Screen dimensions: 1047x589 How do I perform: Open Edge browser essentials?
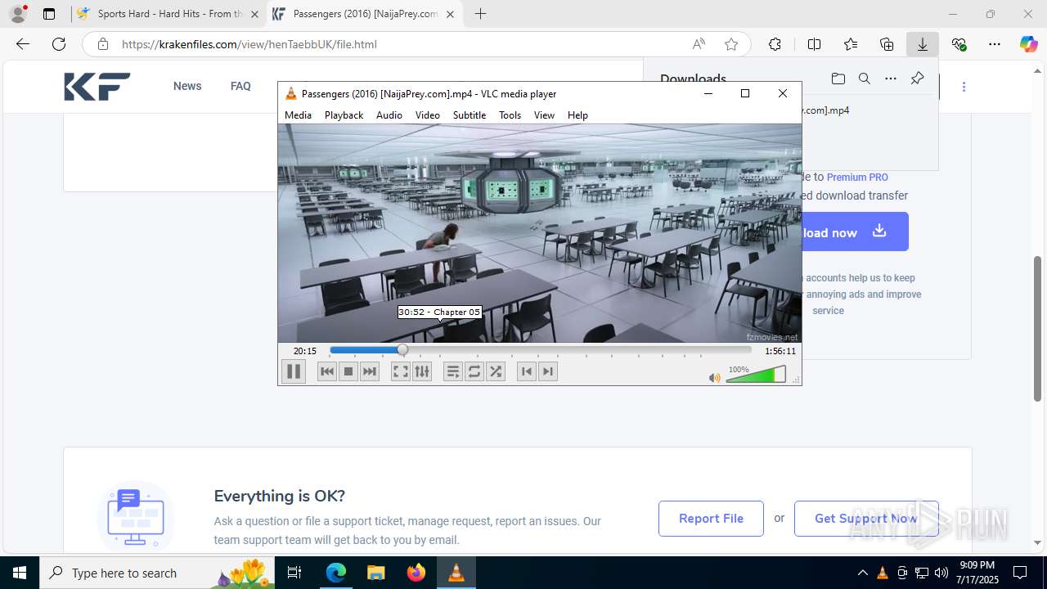[959, 44]
